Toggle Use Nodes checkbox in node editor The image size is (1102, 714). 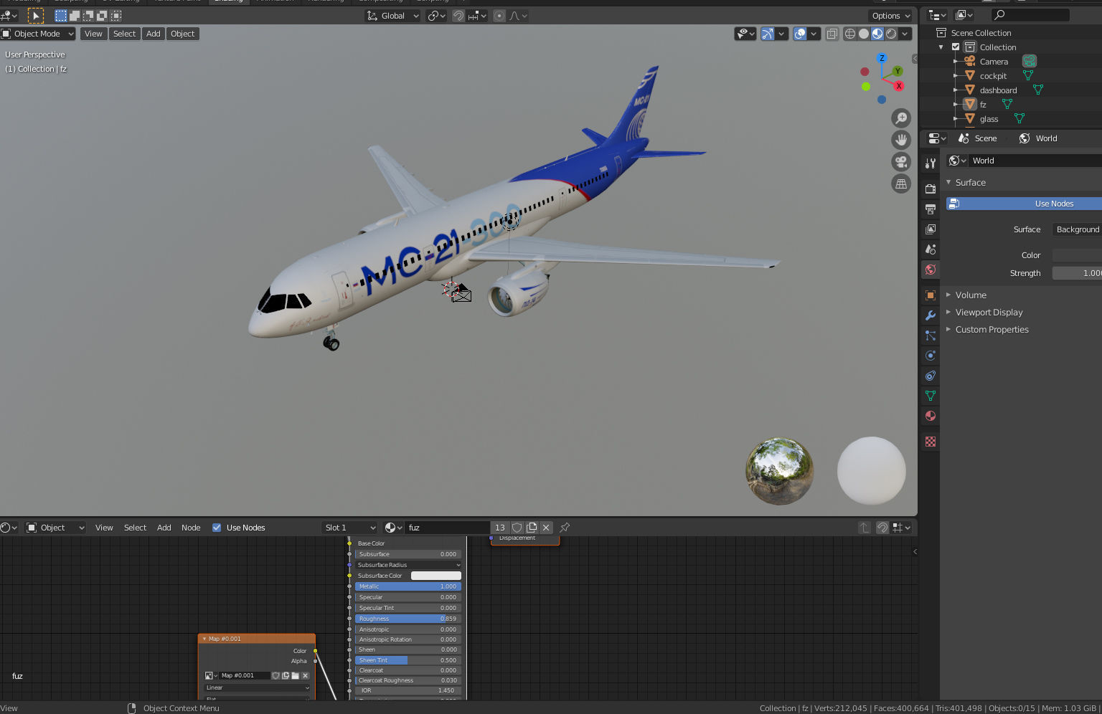point(217,528)
